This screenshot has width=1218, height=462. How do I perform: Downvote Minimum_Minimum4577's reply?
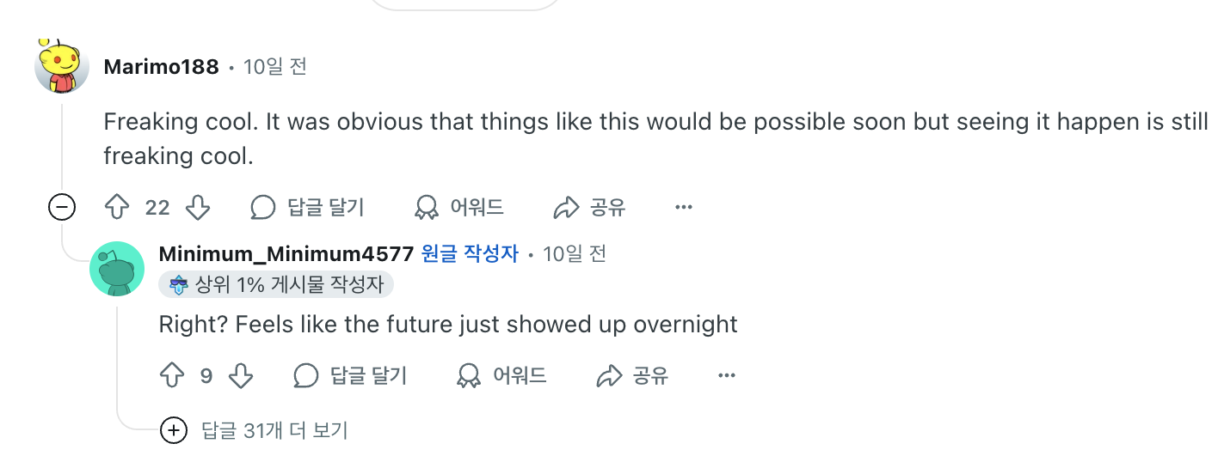coord(241,375)
